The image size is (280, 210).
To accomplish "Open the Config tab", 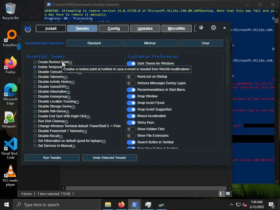I will [114, 28].
